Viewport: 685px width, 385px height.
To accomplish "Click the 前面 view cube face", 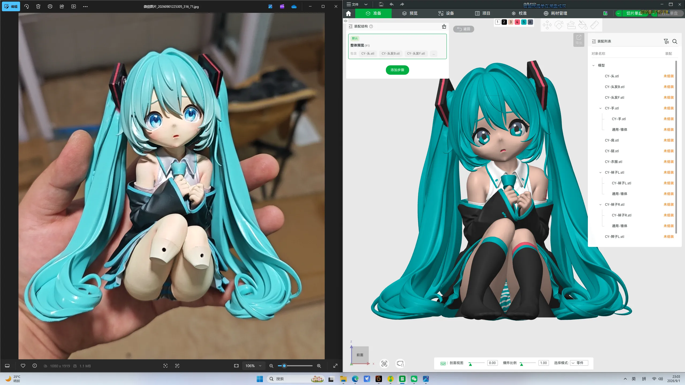I will click(360, 355).
